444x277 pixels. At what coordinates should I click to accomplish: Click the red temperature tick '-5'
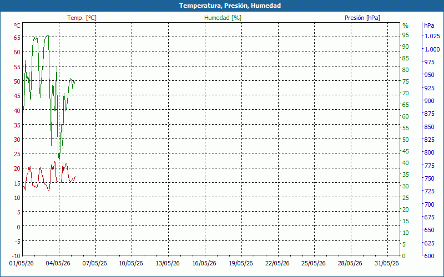point(17,242)
